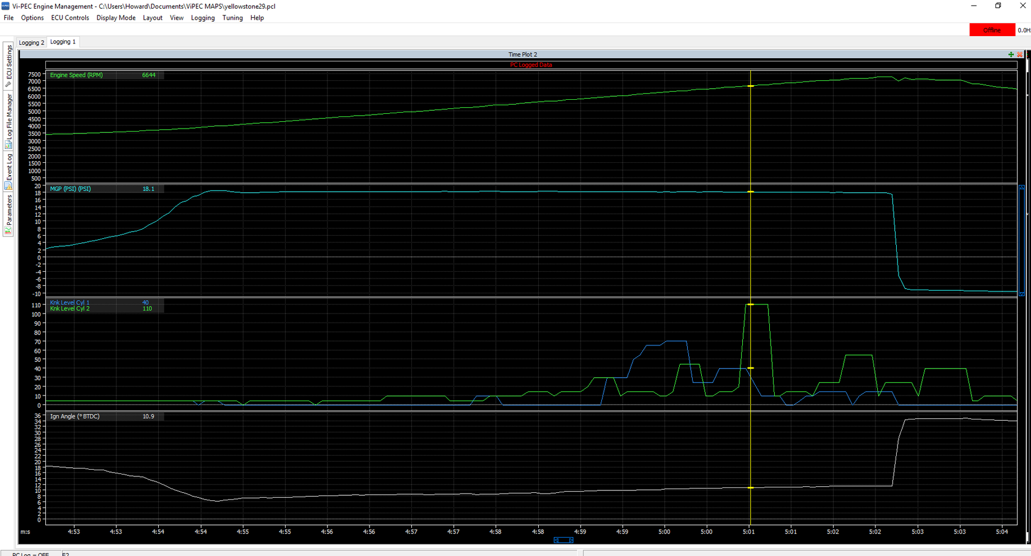The height and width of the screenshot is (556, 1031).
Task: Click the yellow cursor marker on Knk Level Cyl 2 peak
Action: click(750, 304)
